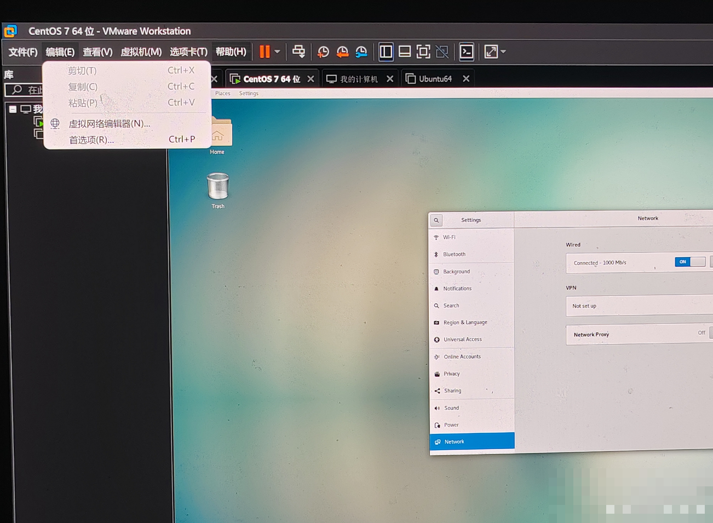Image resolution: width=713 pixels, height=523 pixels.
Task: Open the snapshot manager
Action: point(361,52)
